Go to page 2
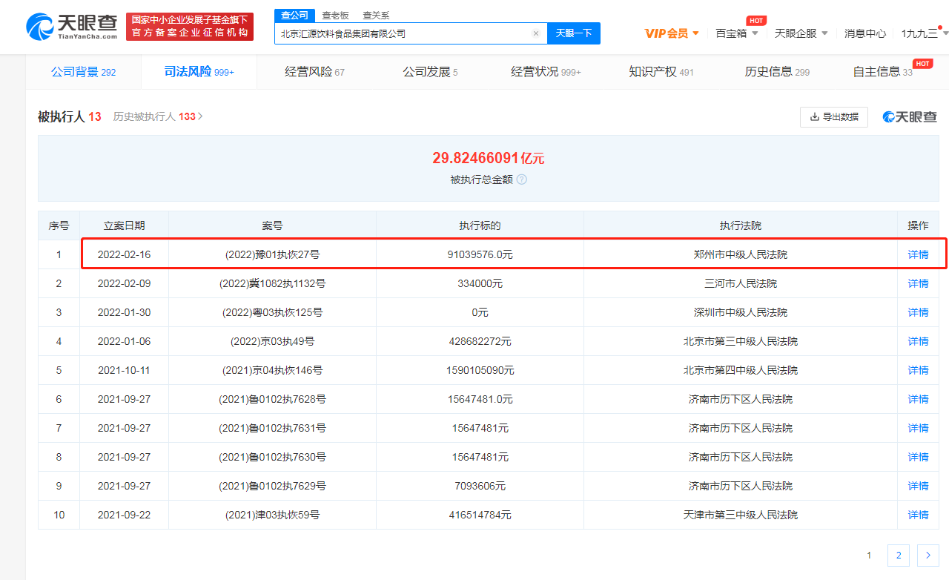 (x=898, y=555)
